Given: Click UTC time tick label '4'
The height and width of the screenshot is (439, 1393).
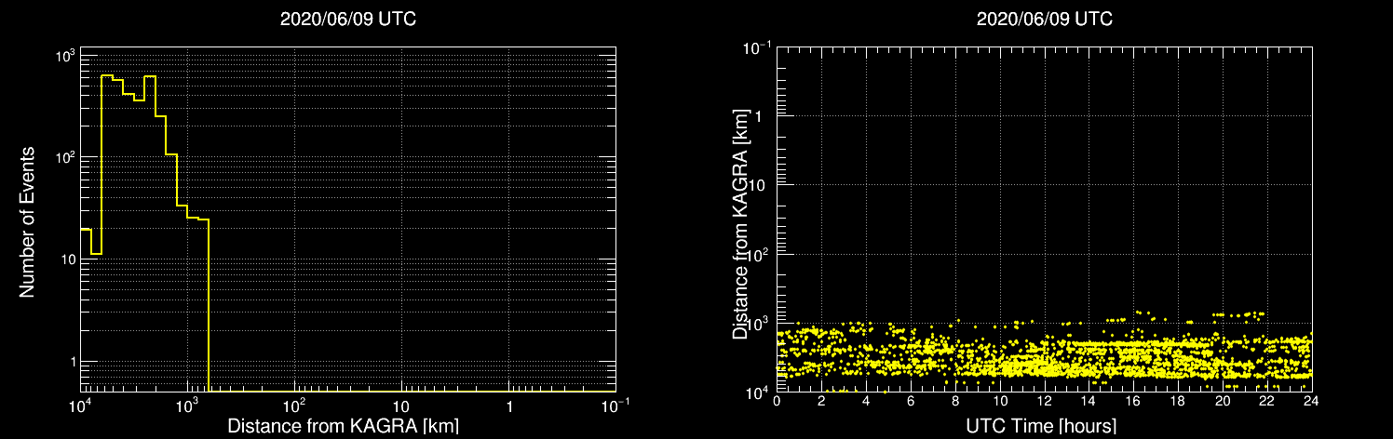Looking at the screenshot, I should click(866, 402).
